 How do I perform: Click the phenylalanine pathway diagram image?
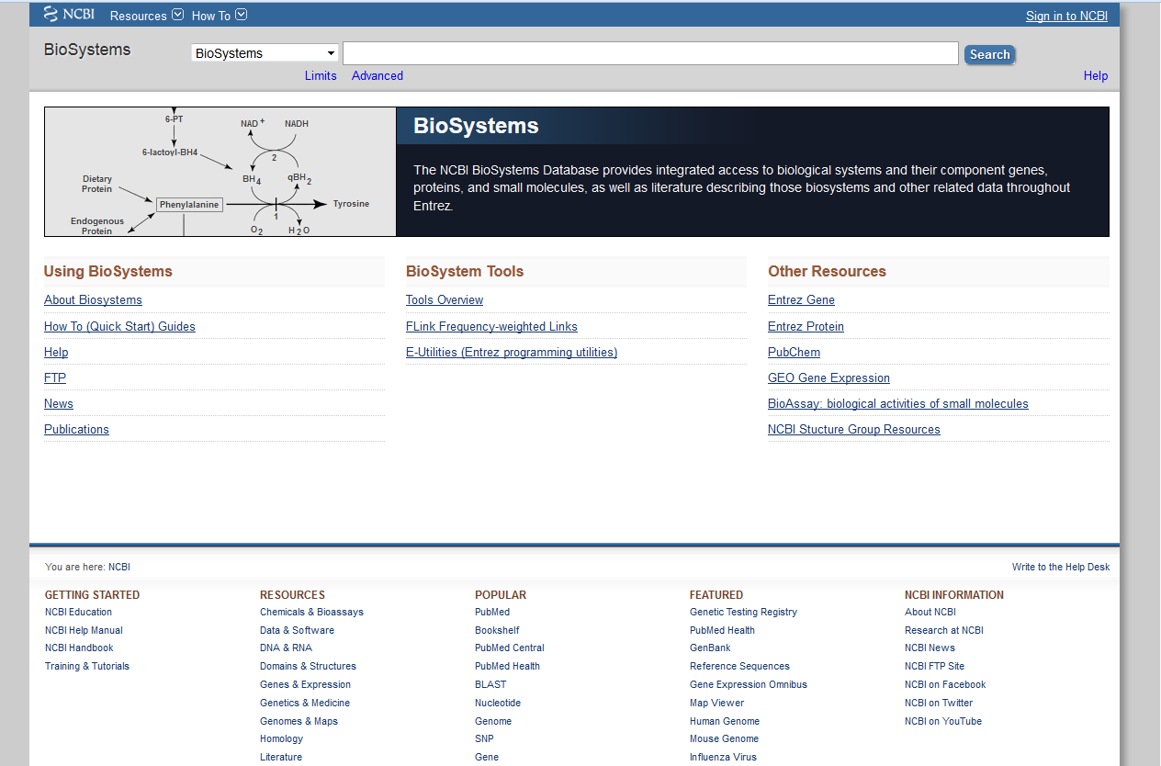220,172
